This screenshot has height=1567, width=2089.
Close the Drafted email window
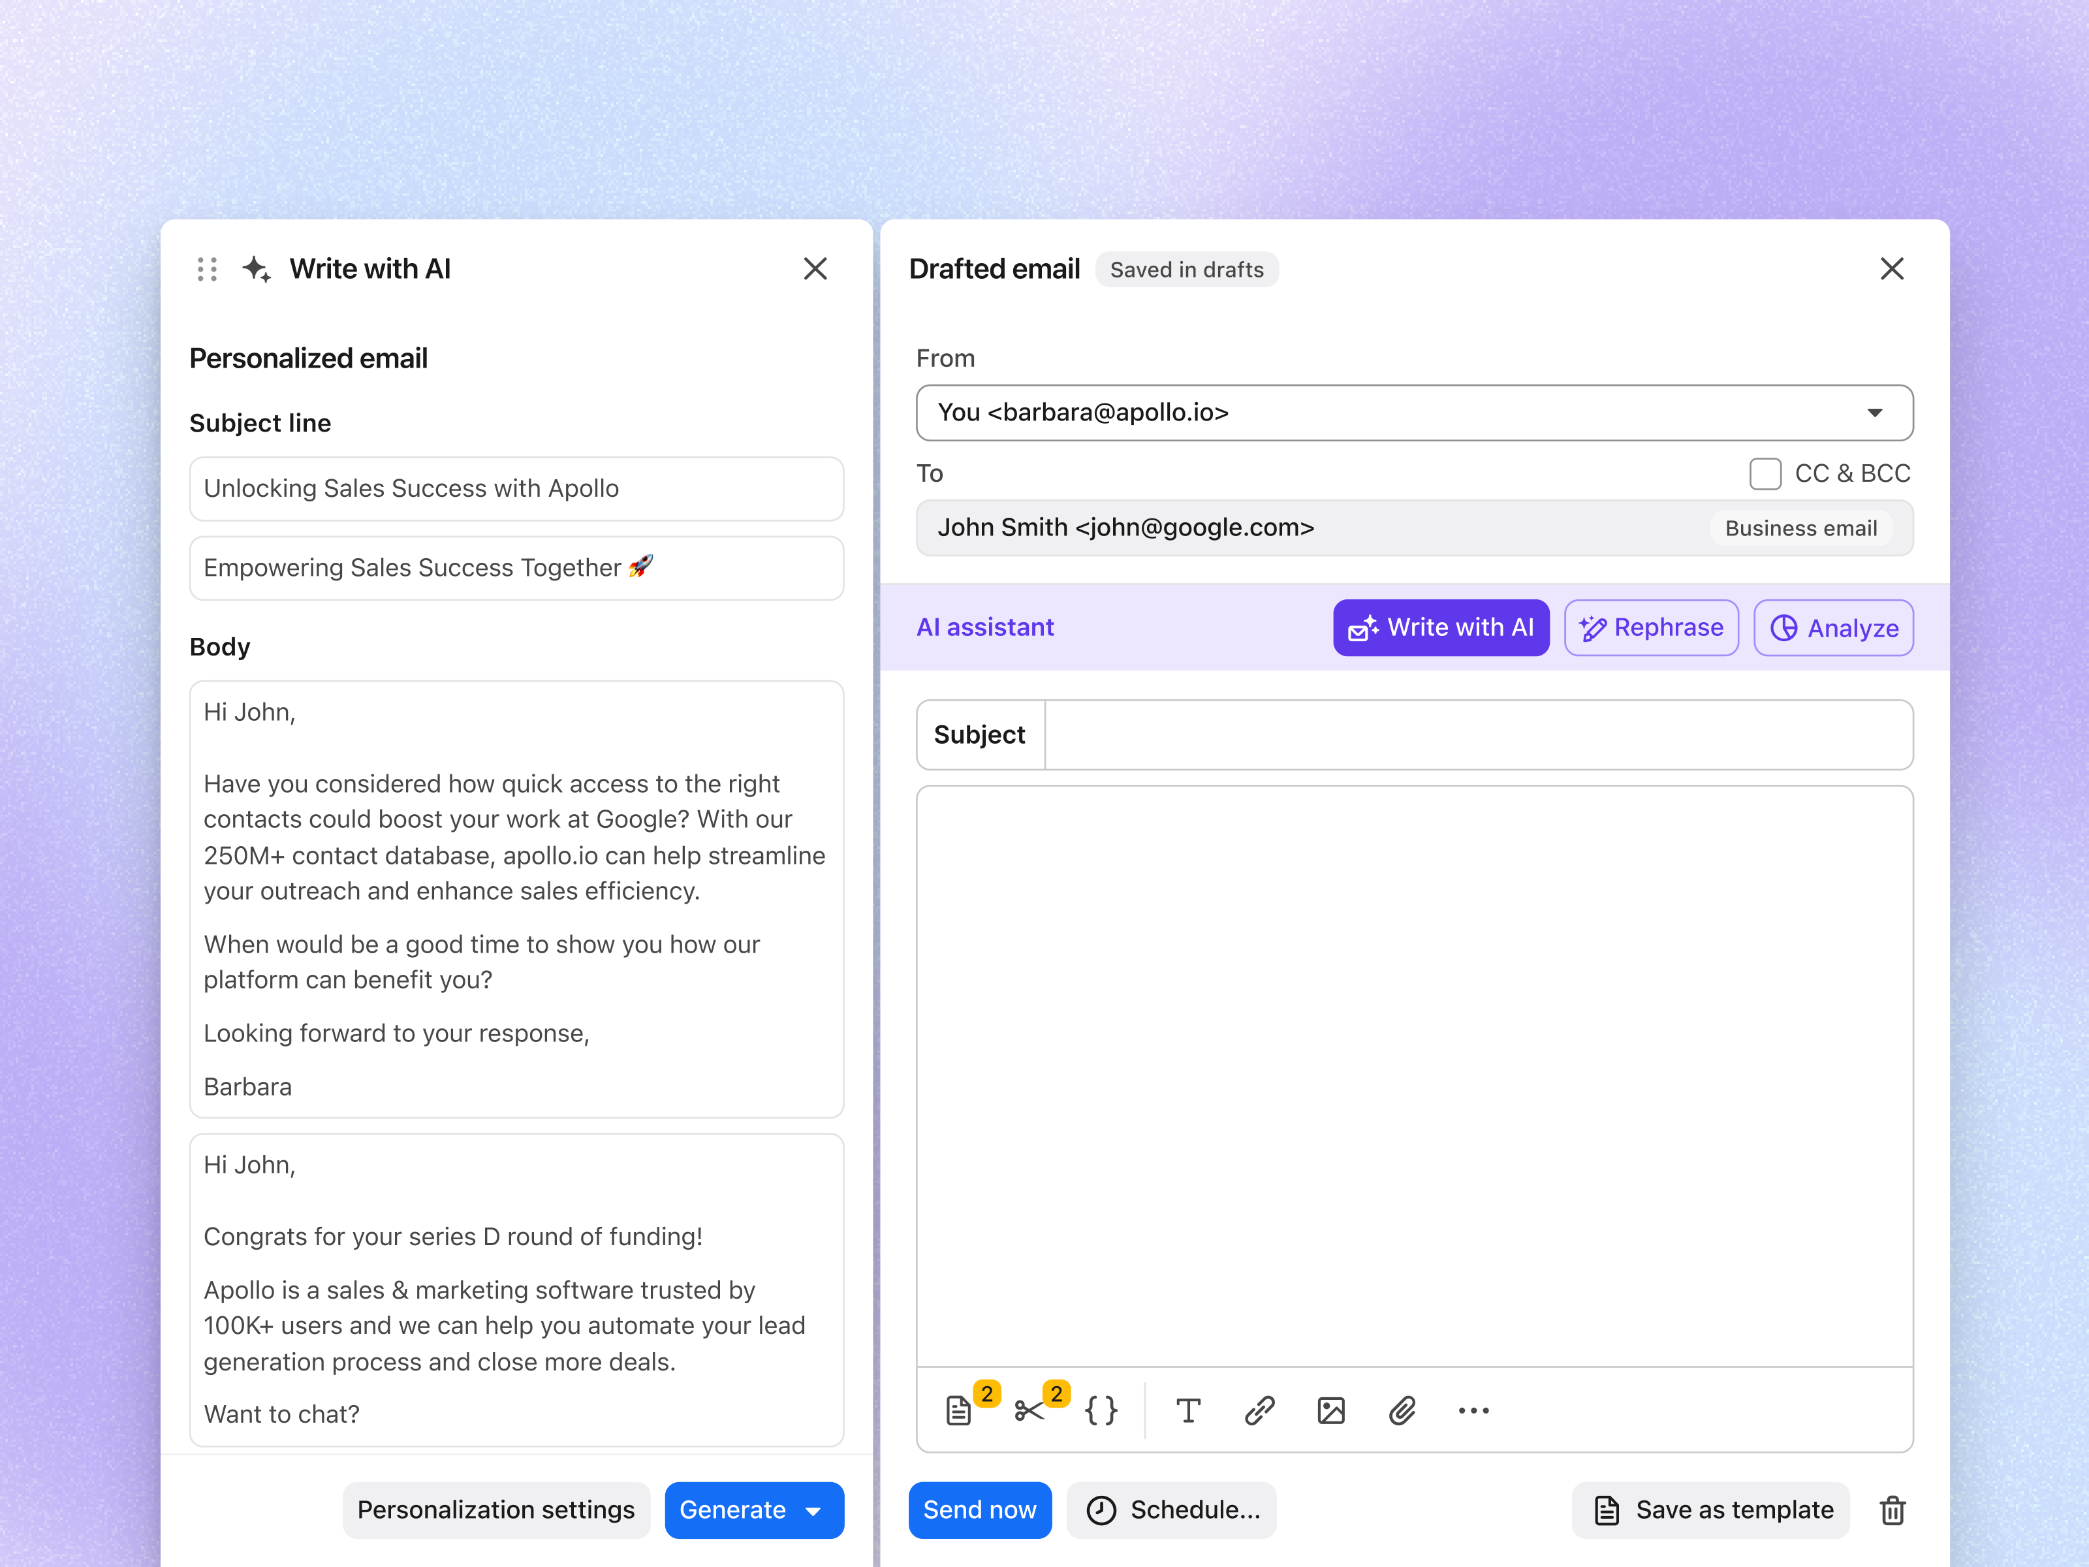click(x=1892, y=269)
